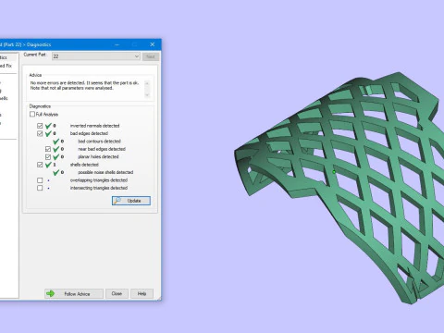Uncheck planar holes detected checkbox

(48, 157)
